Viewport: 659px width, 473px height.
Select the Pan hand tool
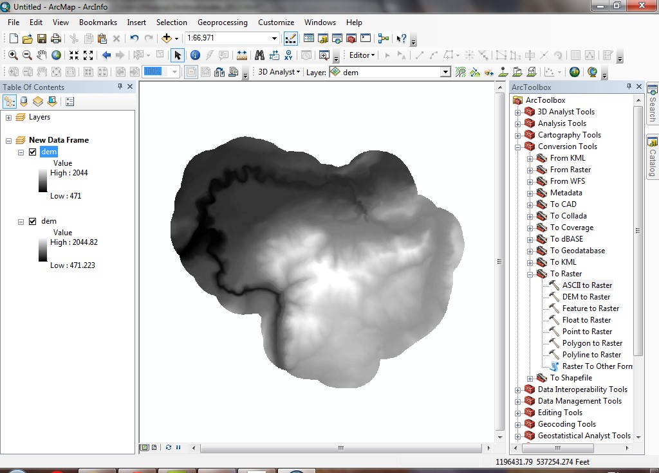pos(42,55)
